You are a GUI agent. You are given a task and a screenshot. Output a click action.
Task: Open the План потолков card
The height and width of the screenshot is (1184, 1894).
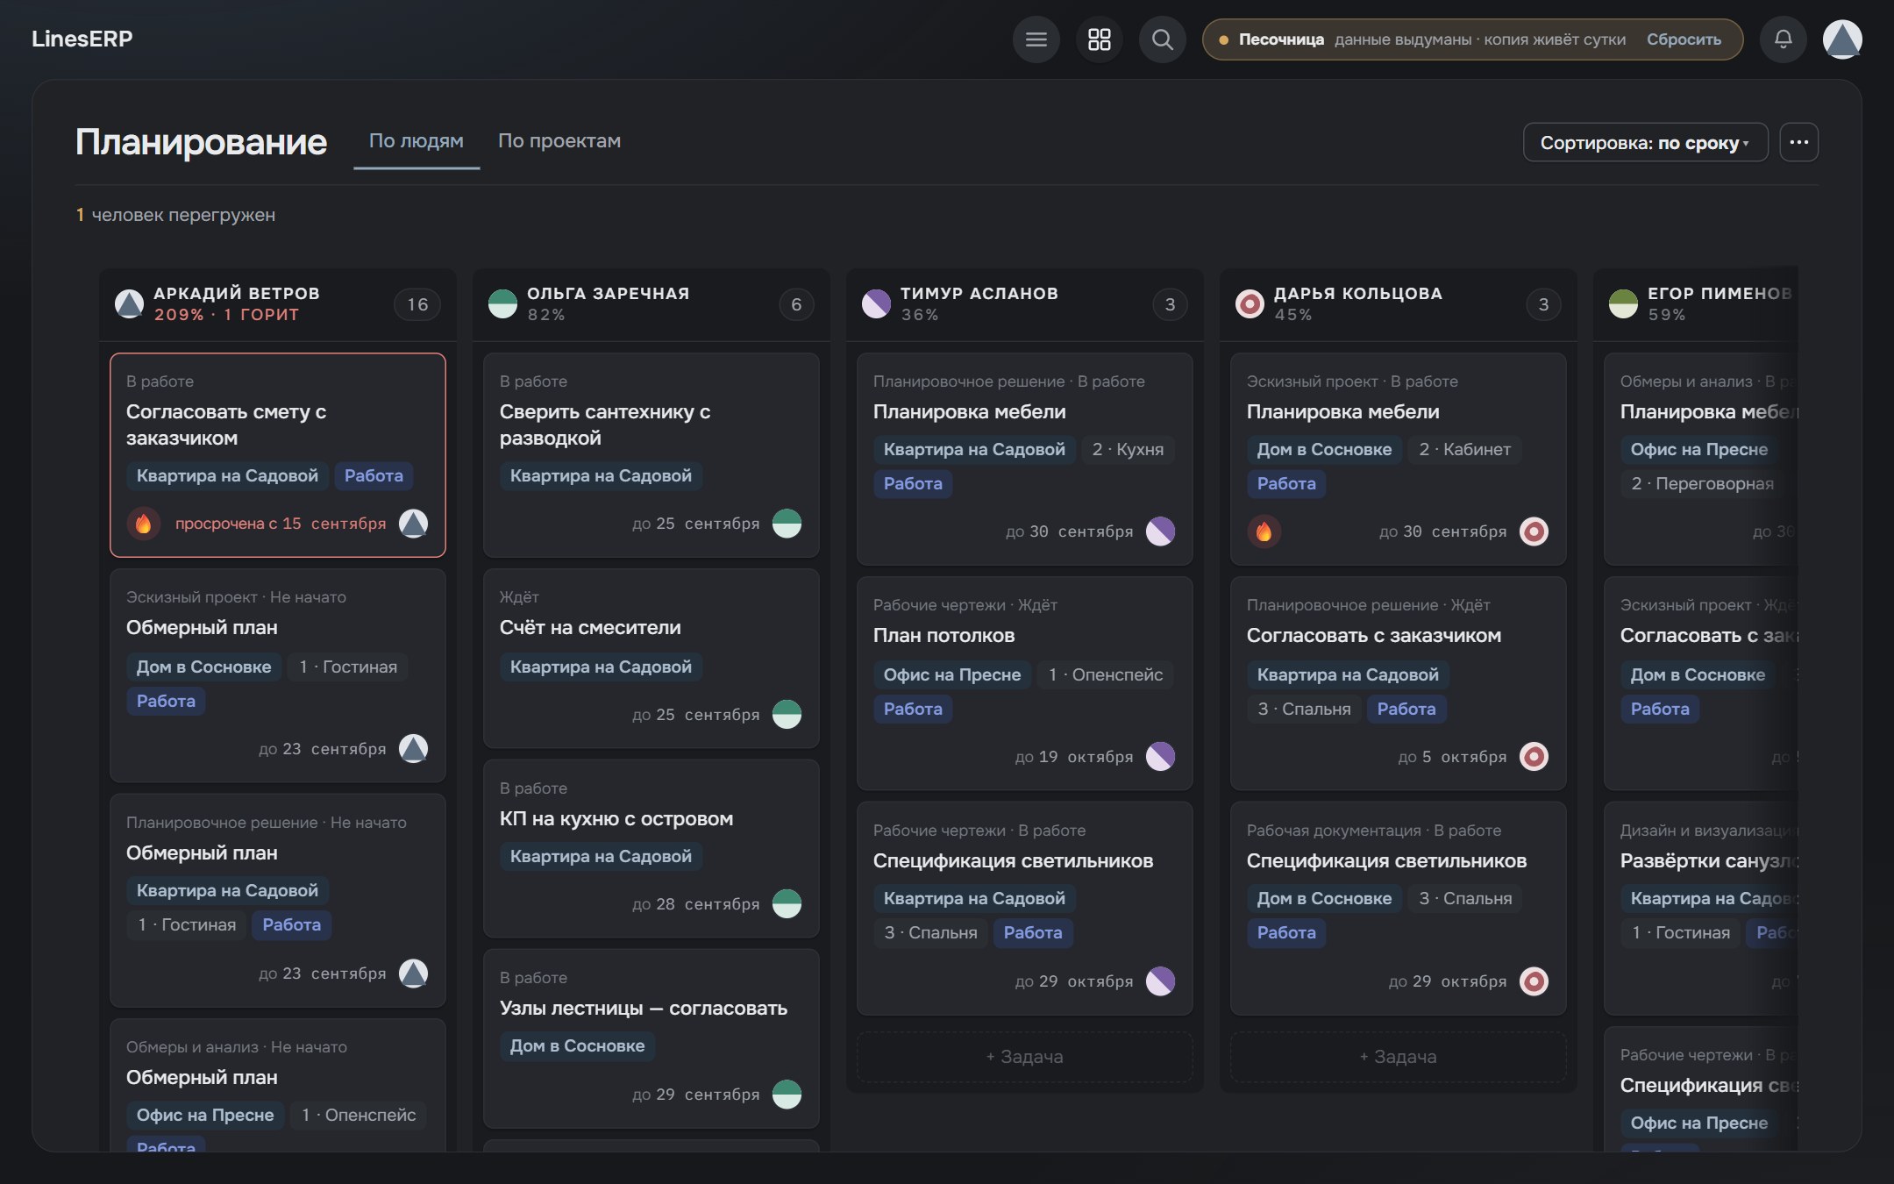(1025, 683)
